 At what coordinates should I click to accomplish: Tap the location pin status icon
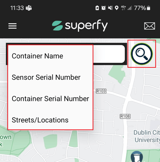coord(117,8)
